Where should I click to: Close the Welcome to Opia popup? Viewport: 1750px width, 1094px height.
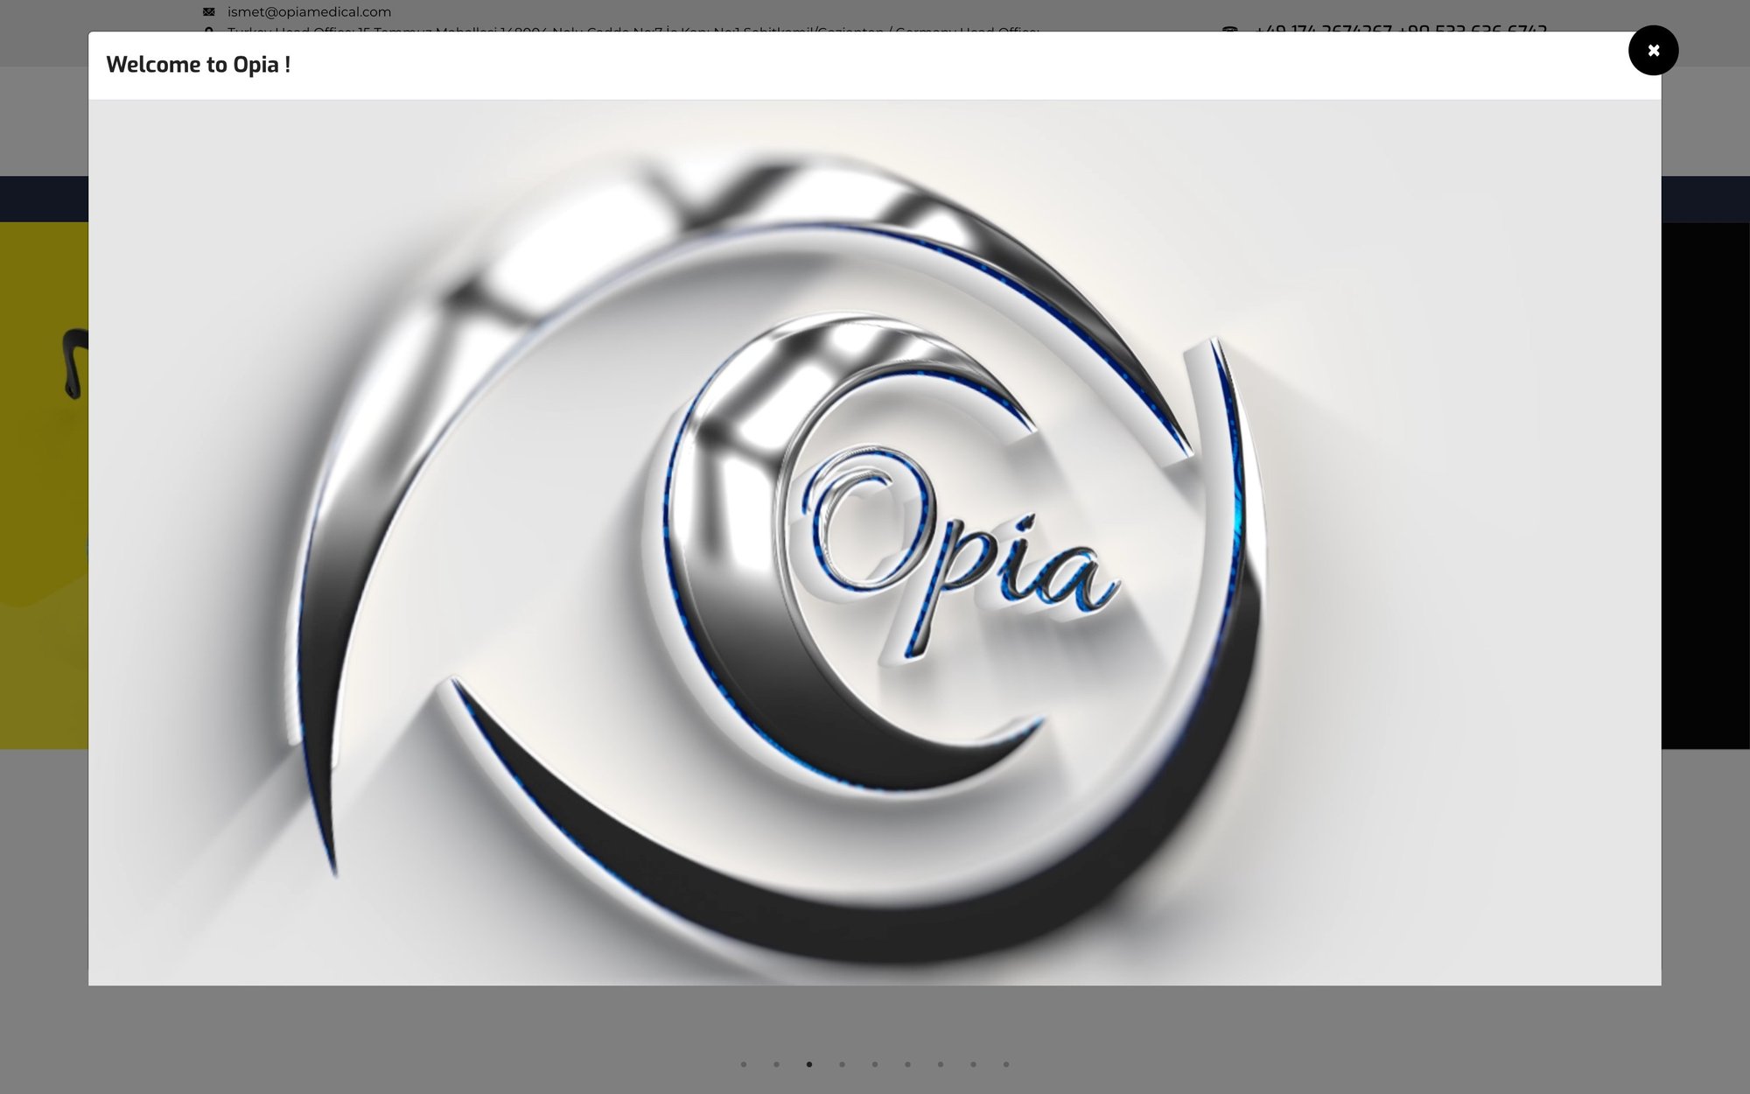(x=1653, y=51)
